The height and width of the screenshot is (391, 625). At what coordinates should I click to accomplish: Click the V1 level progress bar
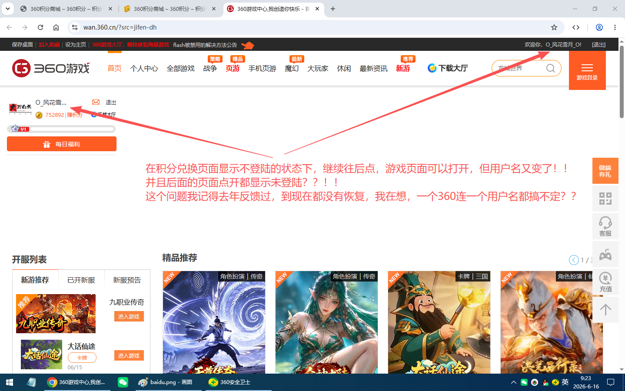point(61,129)
